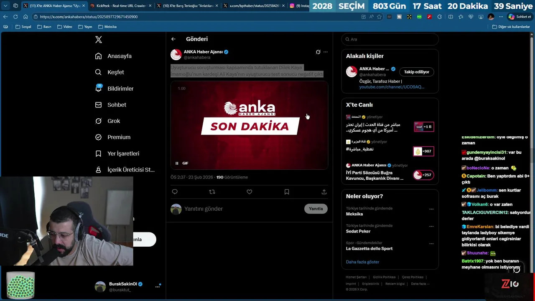Open La Gazzetta dello Sport trend
This screenshot has height=301, width=535.
pyautogui.click(x=369, y=249)
